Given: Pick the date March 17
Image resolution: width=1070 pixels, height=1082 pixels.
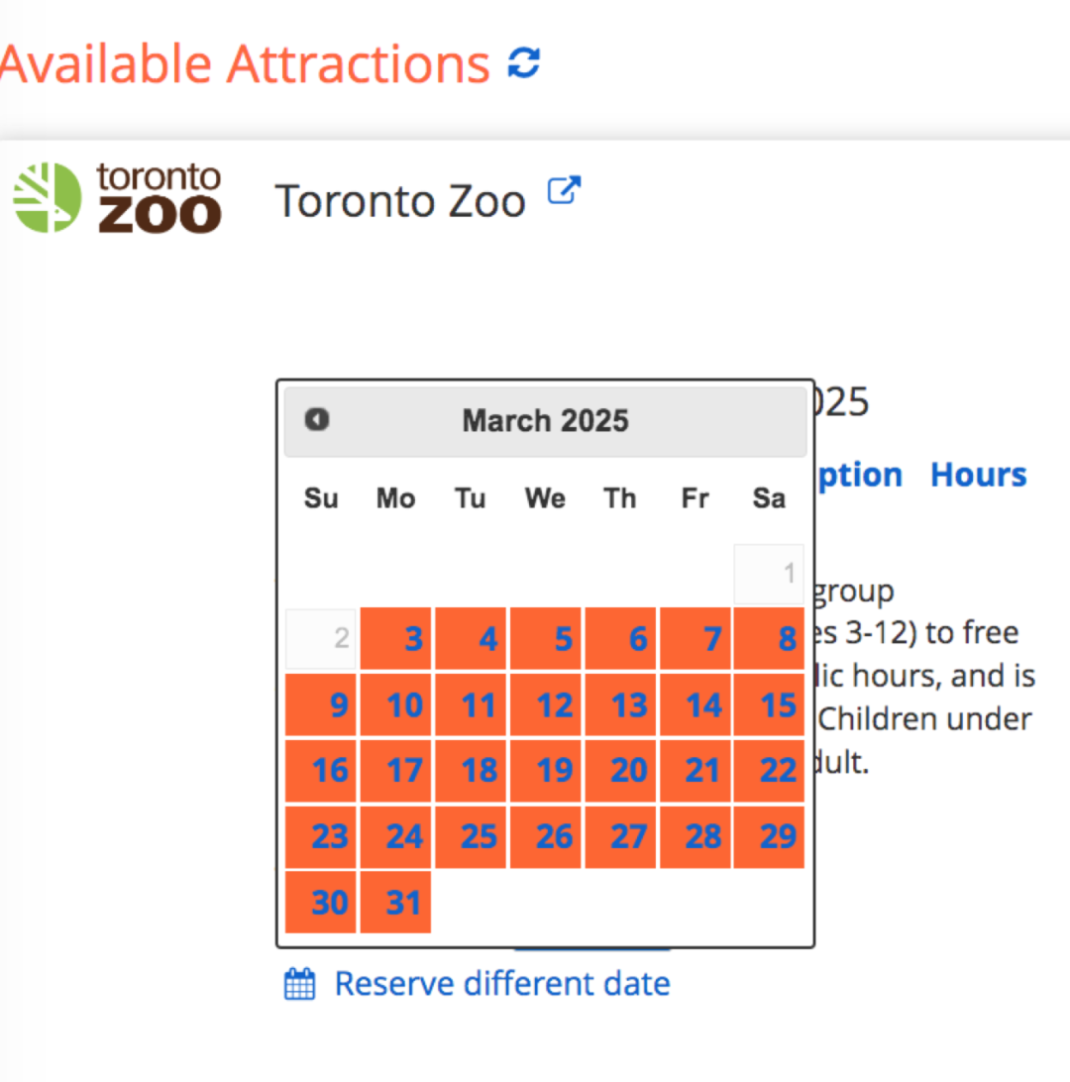Looking at the screenshot, I should coord(396,770).
